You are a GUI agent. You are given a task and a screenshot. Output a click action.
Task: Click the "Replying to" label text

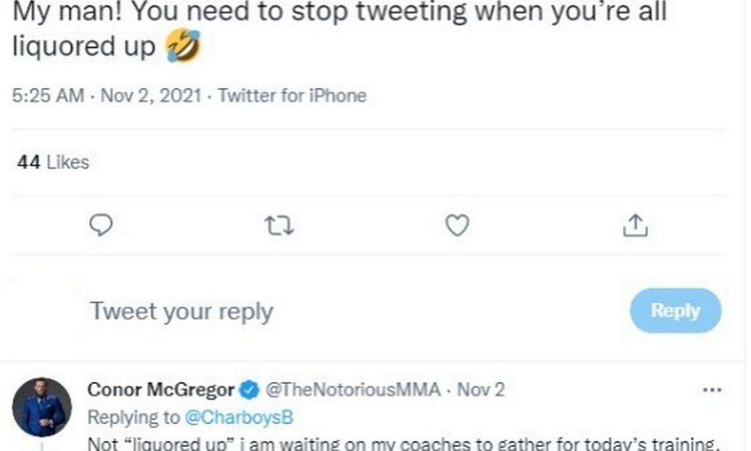click(131, 417)
